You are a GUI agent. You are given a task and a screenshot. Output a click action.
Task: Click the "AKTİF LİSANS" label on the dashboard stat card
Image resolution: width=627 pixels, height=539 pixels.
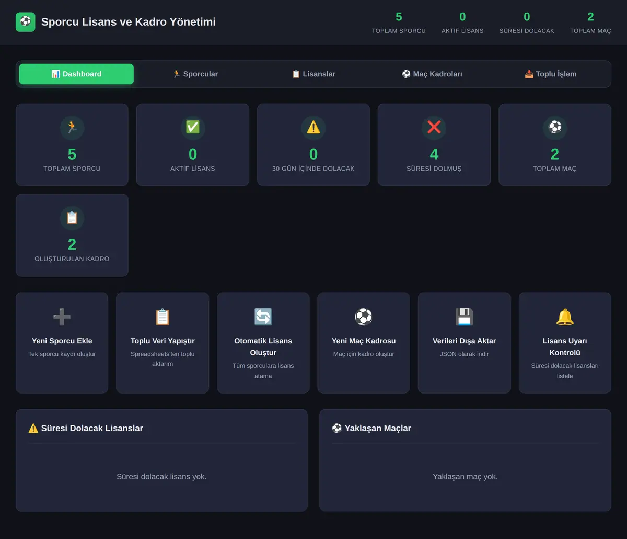coord(193,169)
